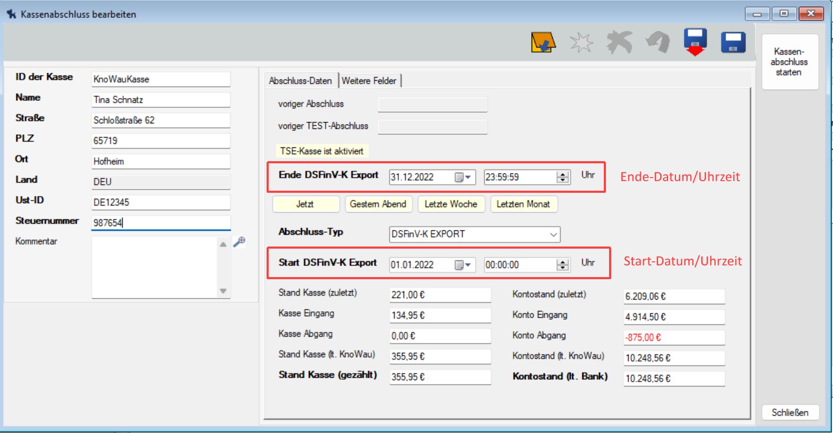The height and width of the screenshot is (433, 833).
Task: Click the greyed-out star (new) icon
Action: point(581,42)
